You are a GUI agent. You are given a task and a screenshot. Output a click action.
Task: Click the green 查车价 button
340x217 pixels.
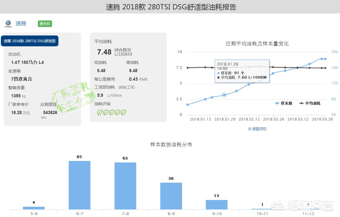pos(44,23)
